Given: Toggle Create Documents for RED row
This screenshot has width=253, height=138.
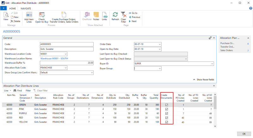Looking at the screenshot, I should coord(167,118).
